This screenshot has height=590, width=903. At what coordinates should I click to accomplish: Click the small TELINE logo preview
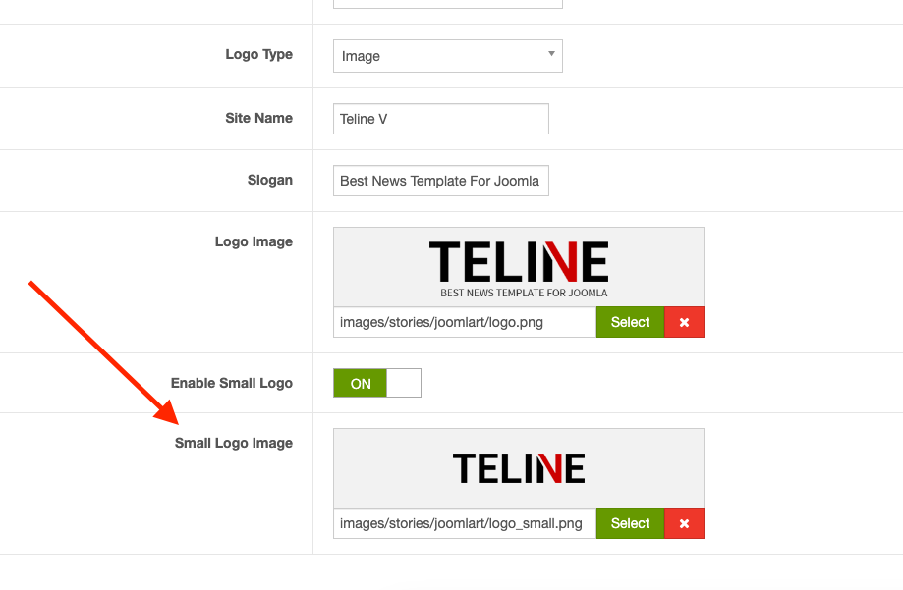(x=518, y=468)
